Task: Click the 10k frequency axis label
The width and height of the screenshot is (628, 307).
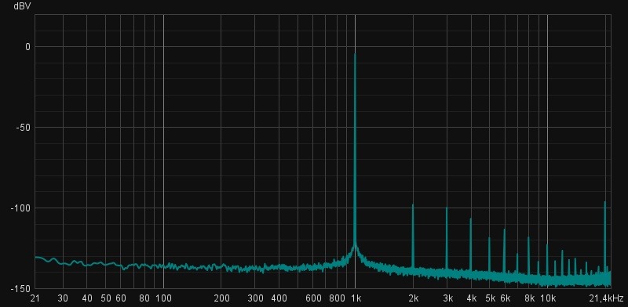Action: 548,298
